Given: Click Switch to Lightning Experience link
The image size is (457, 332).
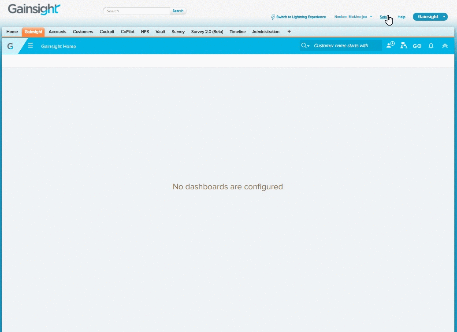Looking at the screenshot, I should tap(301, 17).
